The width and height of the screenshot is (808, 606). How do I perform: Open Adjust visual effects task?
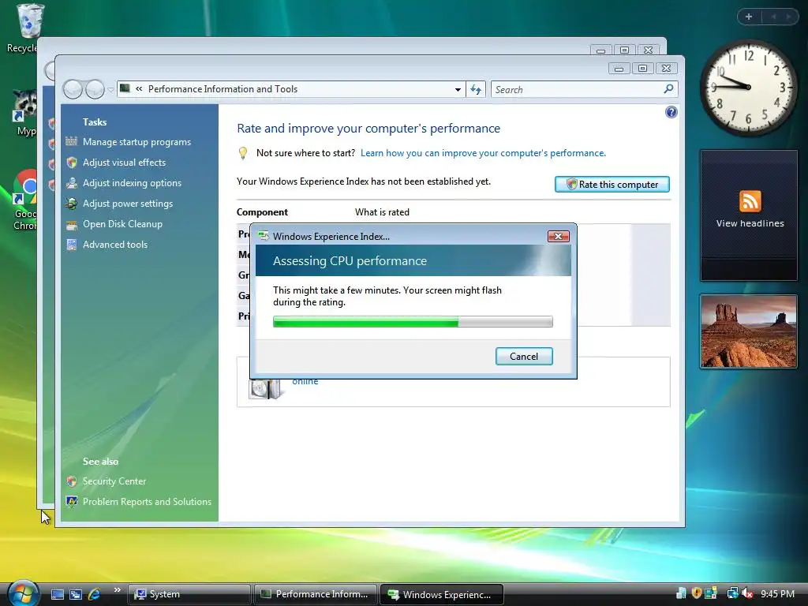(x=124, y=163)
